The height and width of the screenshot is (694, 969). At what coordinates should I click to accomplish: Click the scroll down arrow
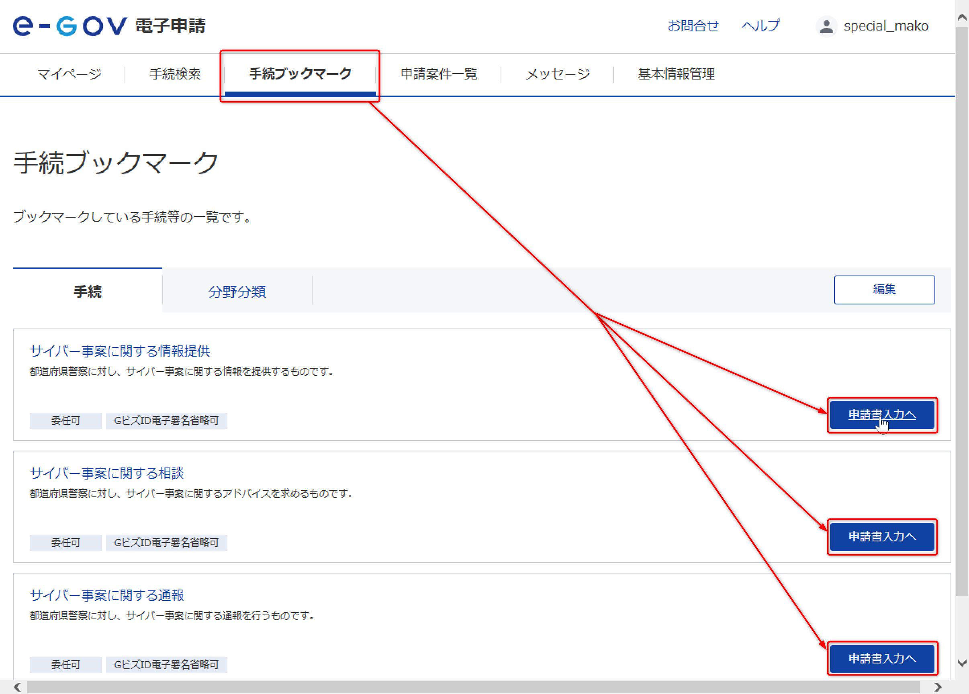pyautogui.click(x=962, y=663)
